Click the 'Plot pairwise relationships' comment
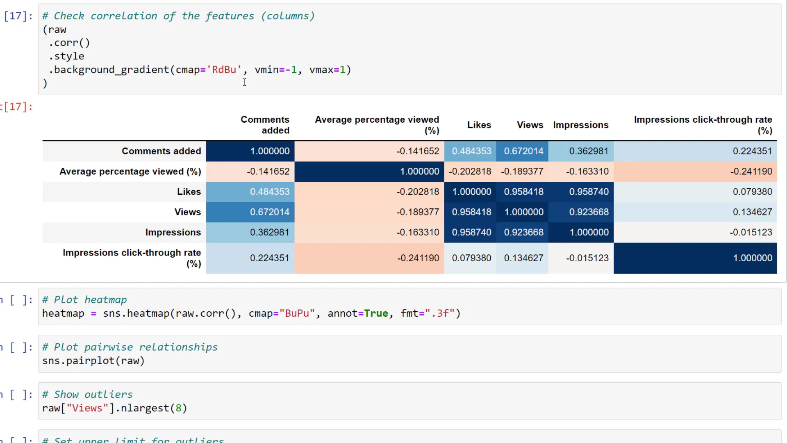 130,347
